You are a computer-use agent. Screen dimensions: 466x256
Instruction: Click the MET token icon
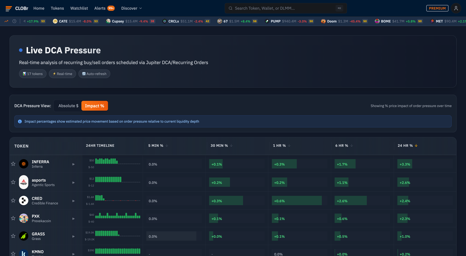432,21
